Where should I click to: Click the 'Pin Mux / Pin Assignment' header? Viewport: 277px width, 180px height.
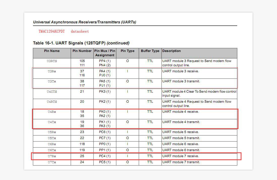click(x=105, y=53)
